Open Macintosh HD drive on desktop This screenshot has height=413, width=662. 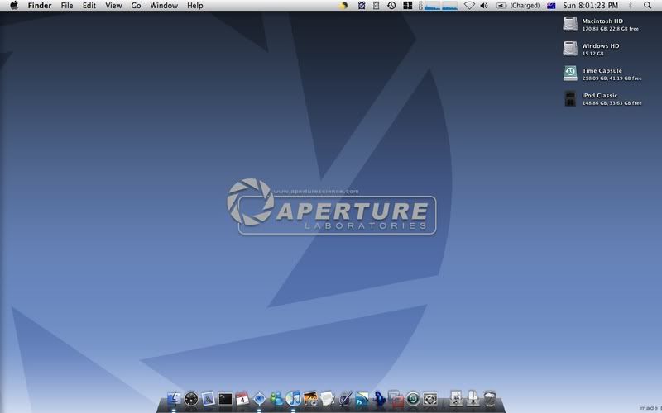click(x=570, y=24)
